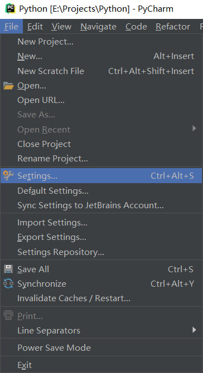Click the floppy disk Save All icon
Viewport: 203px width, 373px height.
click(x=8, y=269)
